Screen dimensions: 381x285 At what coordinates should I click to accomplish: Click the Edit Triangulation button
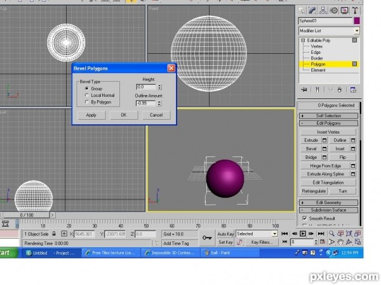point(328,182)
